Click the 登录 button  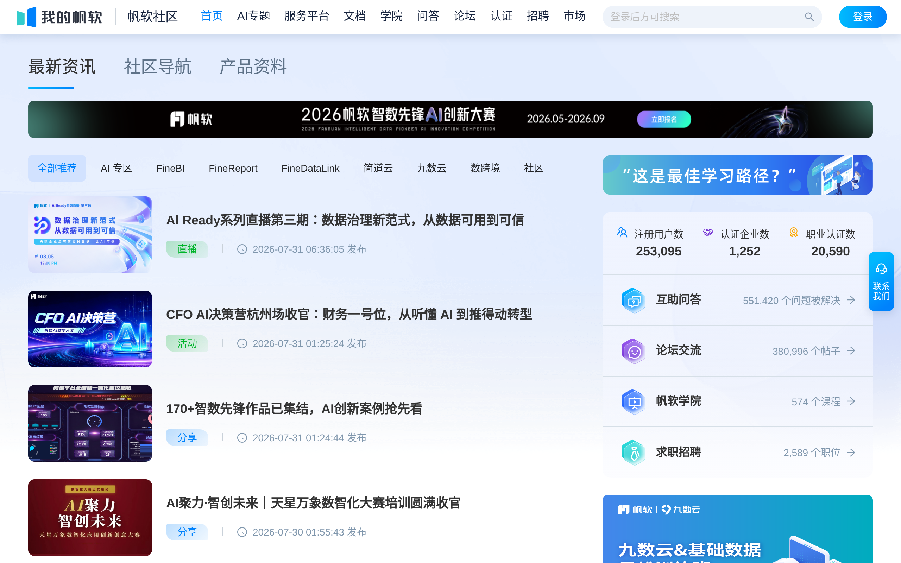[x=863, y=17]
